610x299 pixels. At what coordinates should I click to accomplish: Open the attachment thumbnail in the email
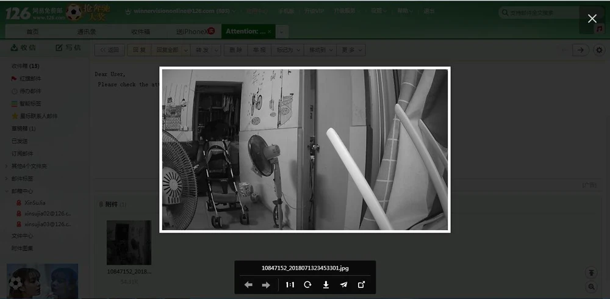point(129,242)
